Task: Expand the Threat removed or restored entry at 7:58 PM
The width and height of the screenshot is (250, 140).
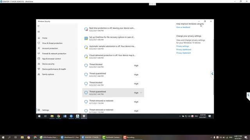Action: (x=113, y=102)
